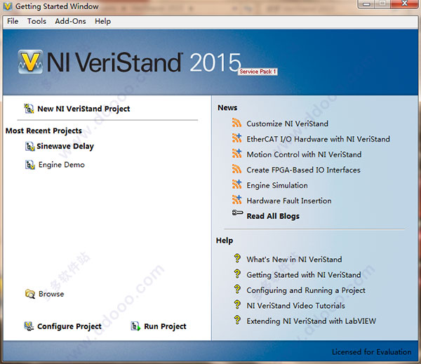Create a New NI VeriStand Project
The image size is (421, 364).
coord(83,109)
